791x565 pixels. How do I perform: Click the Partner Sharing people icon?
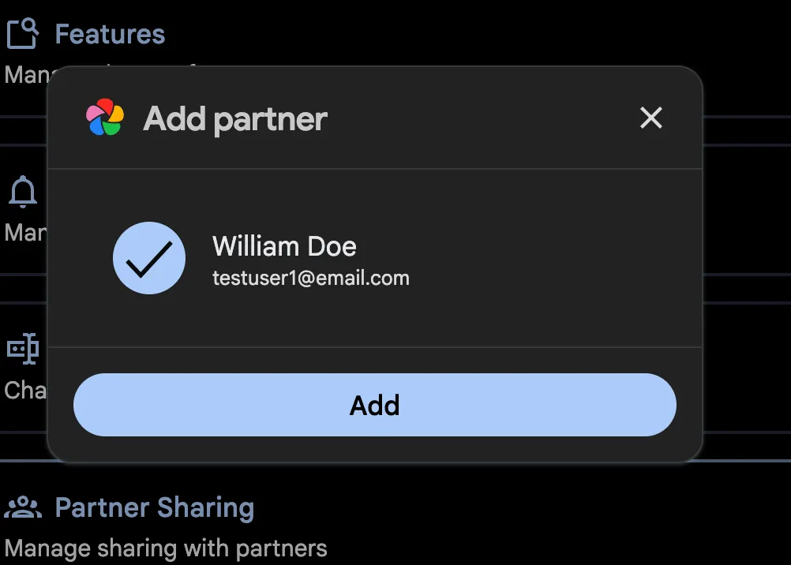(23, 507)
